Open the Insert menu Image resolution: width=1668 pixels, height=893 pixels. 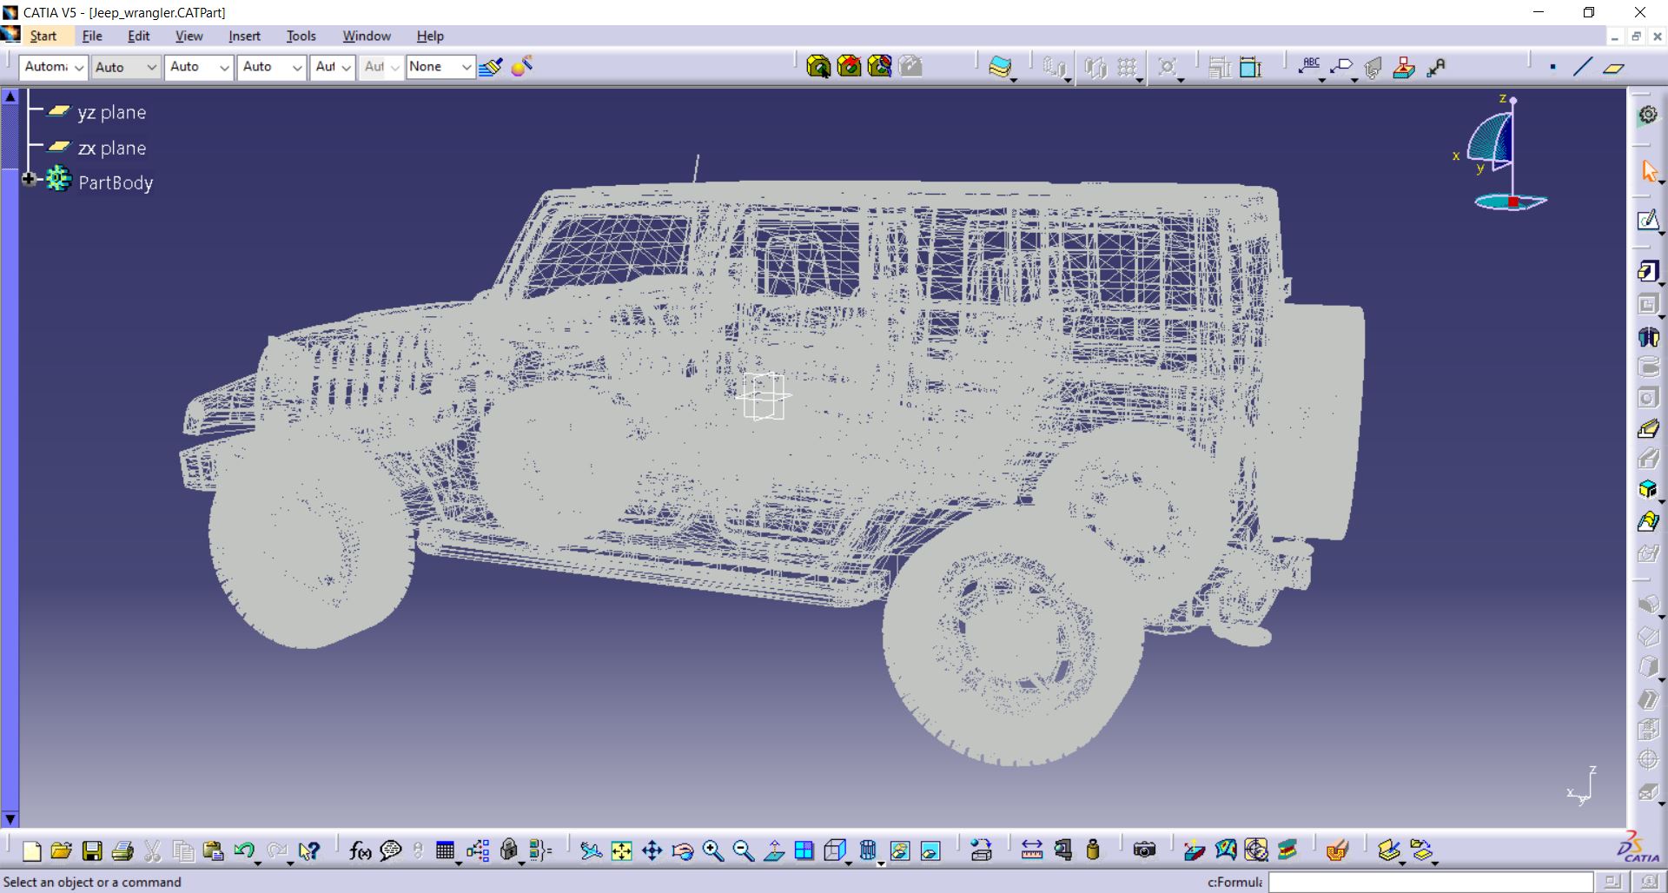tap(244, 36)
